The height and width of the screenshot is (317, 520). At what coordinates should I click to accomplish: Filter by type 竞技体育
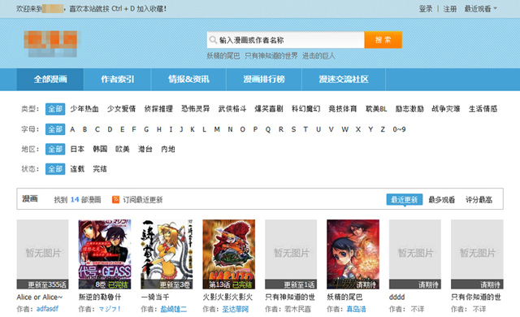coord(343,109)
